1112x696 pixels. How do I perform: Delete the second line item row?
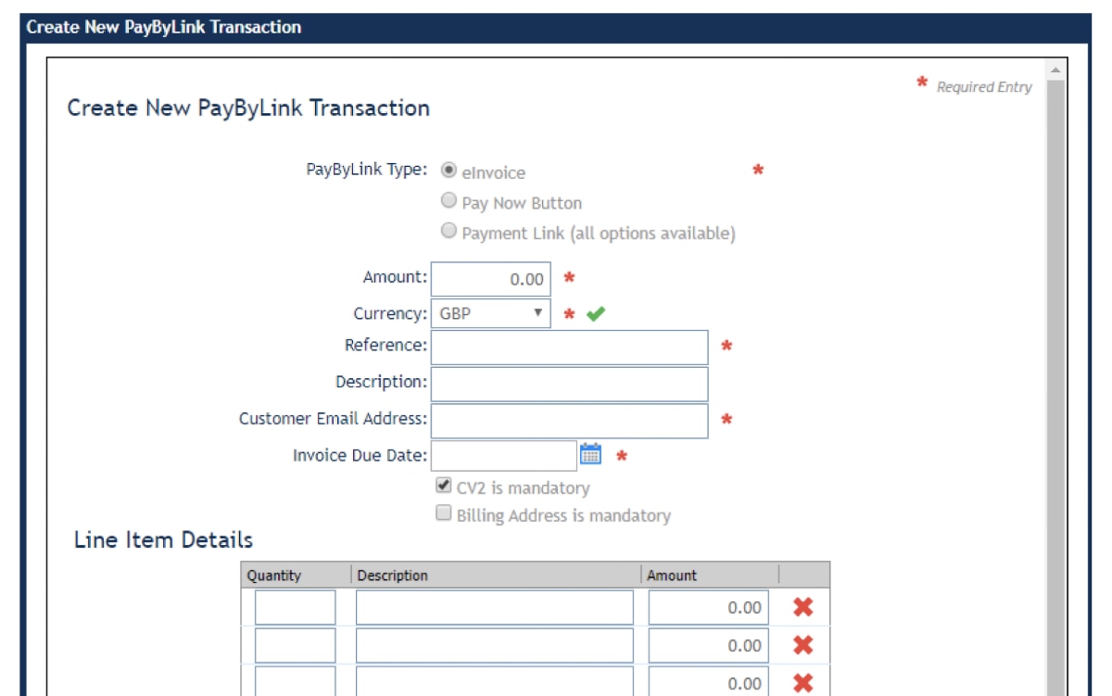pos(803,645)
